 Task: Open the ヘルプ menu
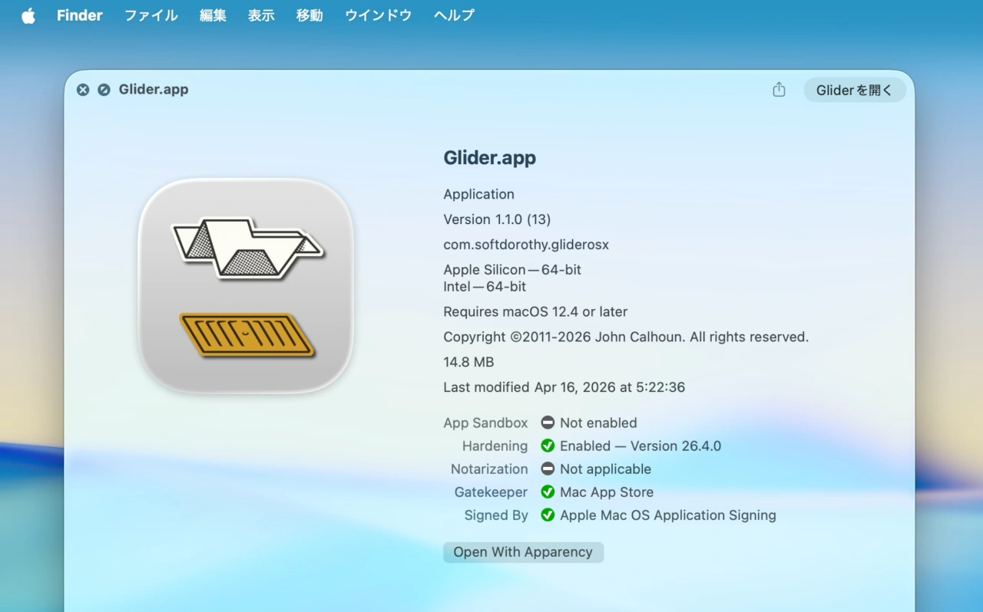tap(454, 15)
